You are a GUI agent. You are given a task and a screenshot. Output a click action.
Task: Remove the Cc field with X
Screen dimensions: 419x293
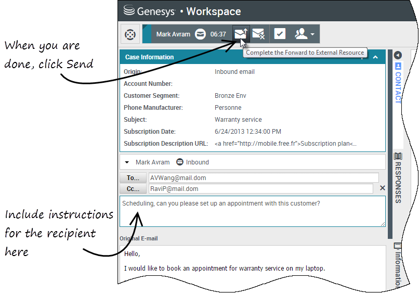[x=383, y=188]
